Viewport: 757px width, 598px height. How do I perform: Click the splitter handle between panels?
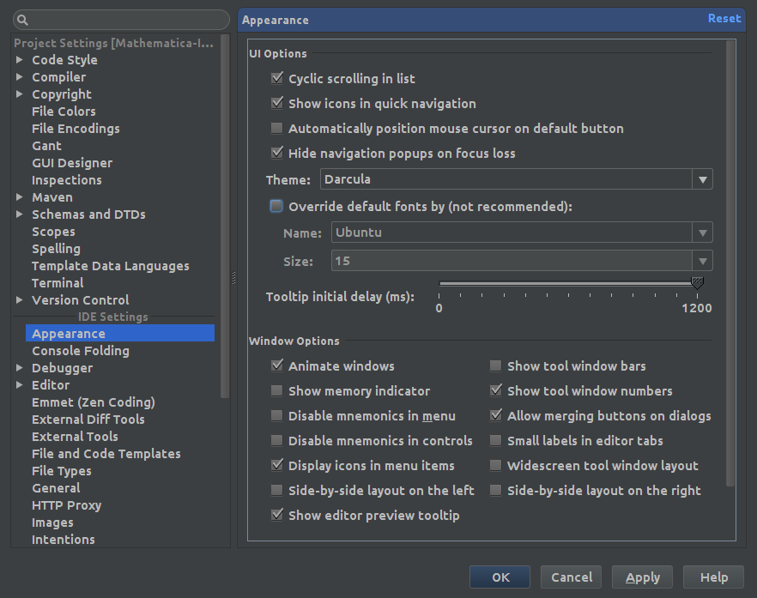(x=233, y=277)
